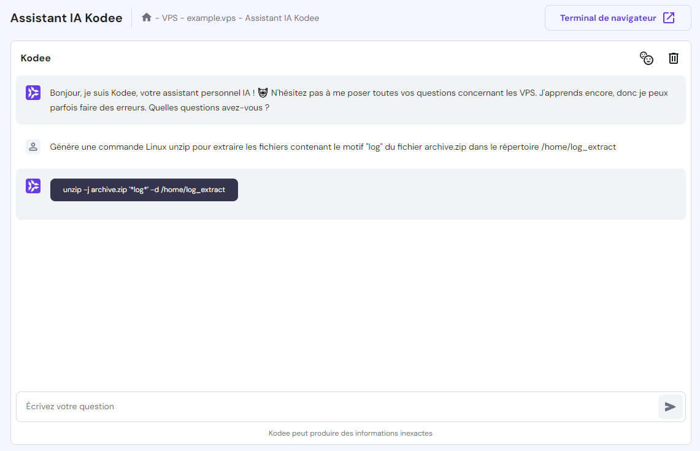This screenshot has height=451, width=700.
Task: Click the Kodee response message area
Action: click(350, 193)
